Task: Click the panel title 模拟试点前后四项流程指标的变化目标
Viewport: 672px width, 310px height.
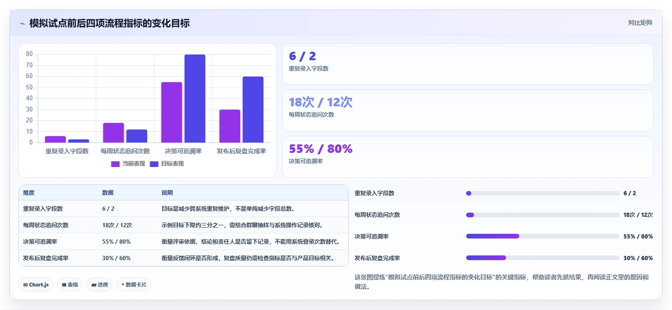Action: [x=109, y=23]
